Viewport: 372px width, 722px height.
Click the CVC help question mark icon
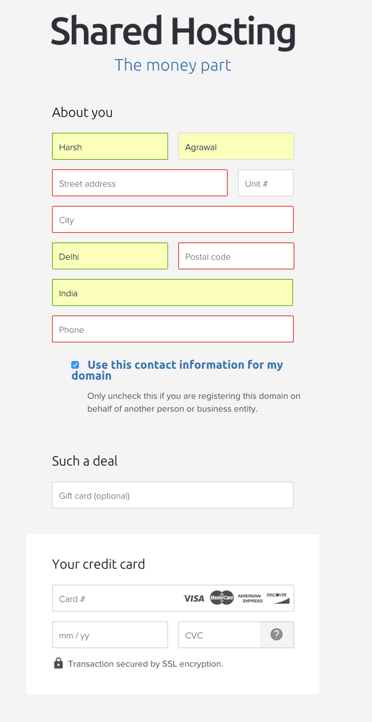[276, 635]
